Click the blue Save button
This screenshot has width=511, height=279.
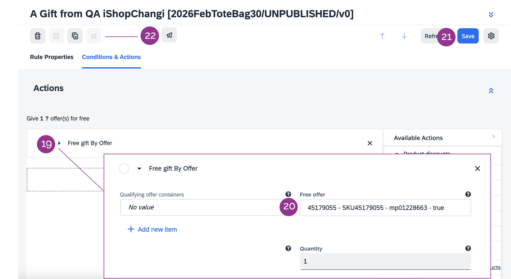(x=468, y=36)
